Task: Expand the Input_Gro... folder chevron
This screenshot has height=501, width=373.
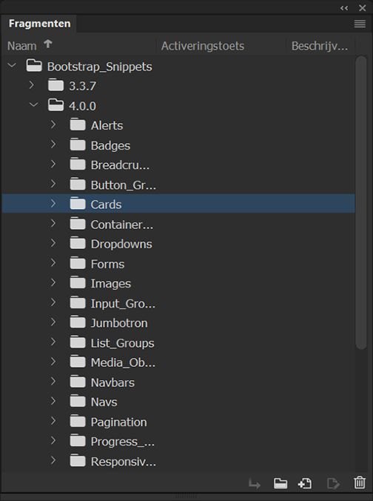Action: coord(53,302)
